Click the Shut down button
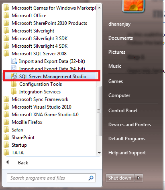165x190 pixels. [x=120, y=178]
